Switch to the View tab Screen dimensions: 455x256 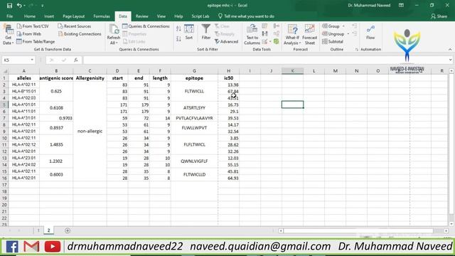(161, 16)
